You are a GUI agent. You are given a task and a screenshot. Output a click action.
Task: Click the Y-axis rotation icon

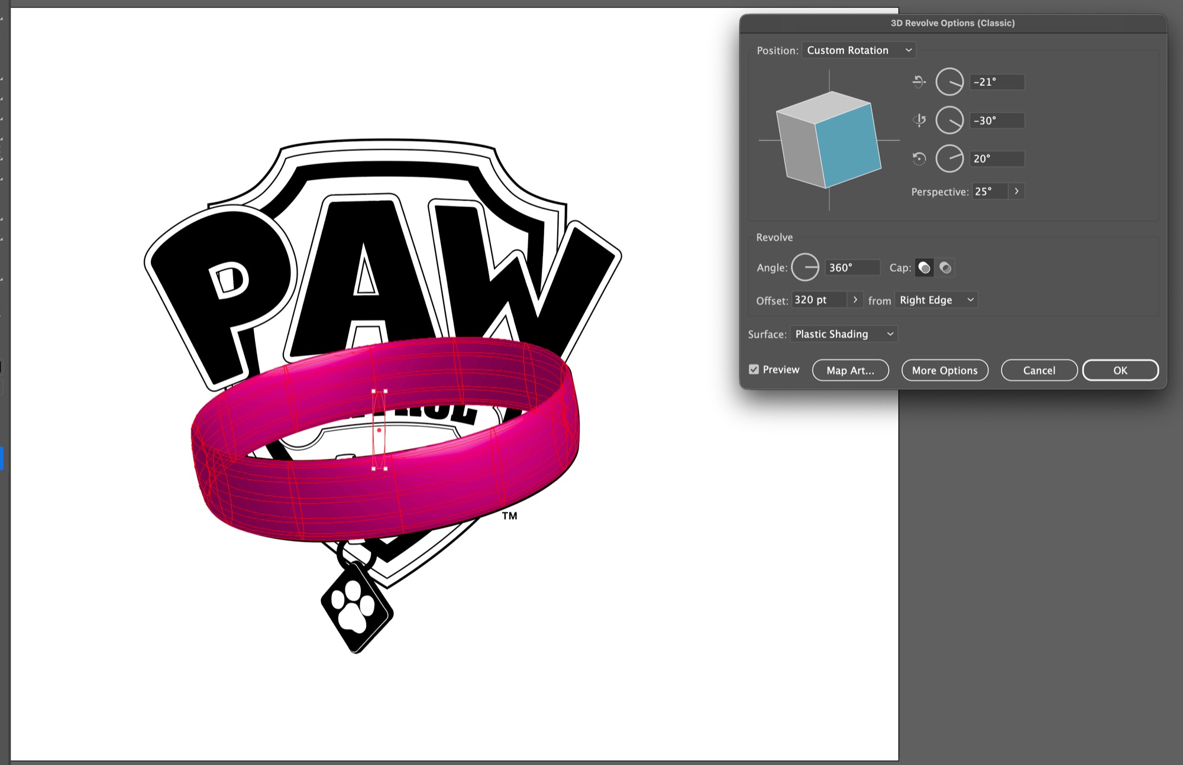point(919,120)
